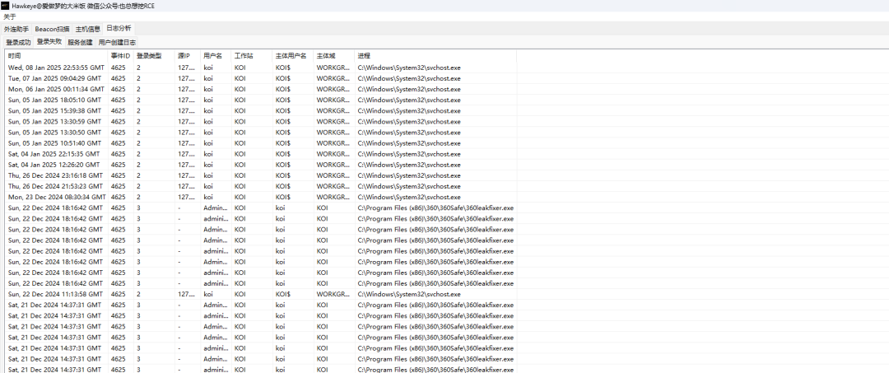Click the 主体用户名 column header
This screenshot has height=373, width=889.
(x=293, y=56)
